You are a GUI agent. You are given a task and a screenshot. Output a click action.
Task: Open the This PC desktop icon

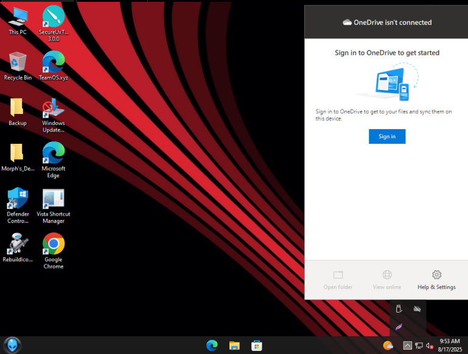coord(18,21)
